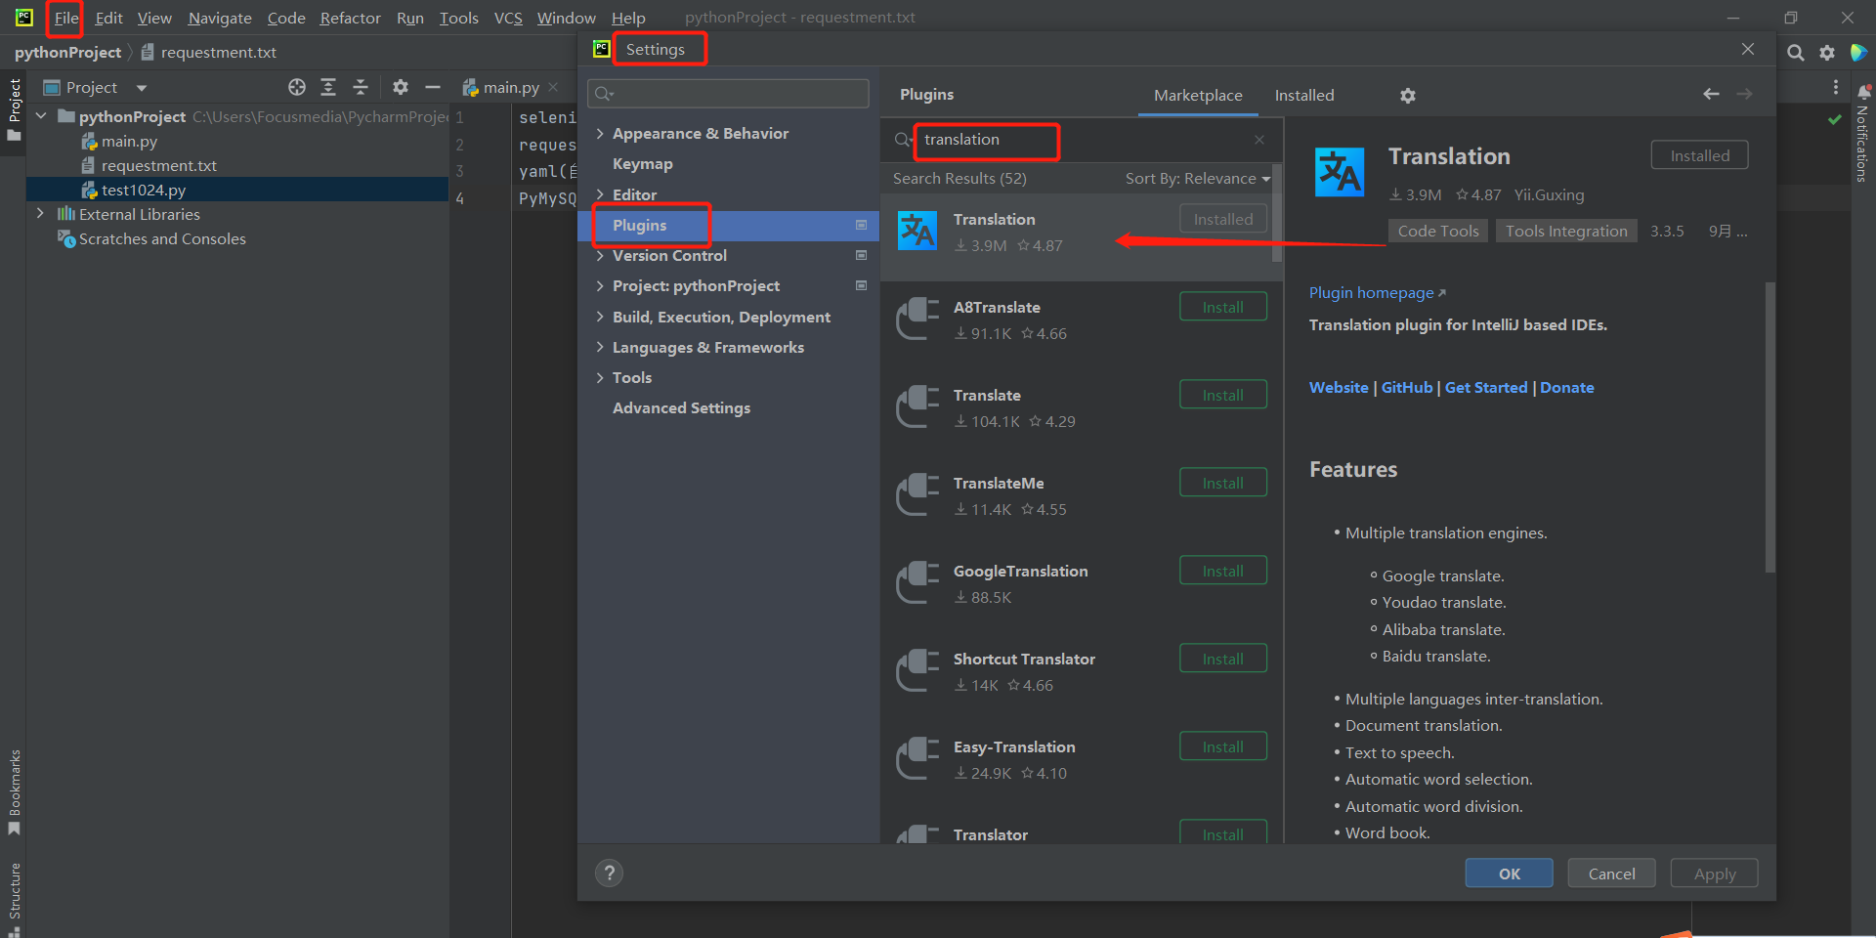
Task: Collapse all in Project tool window
Action: pos(361,87)
